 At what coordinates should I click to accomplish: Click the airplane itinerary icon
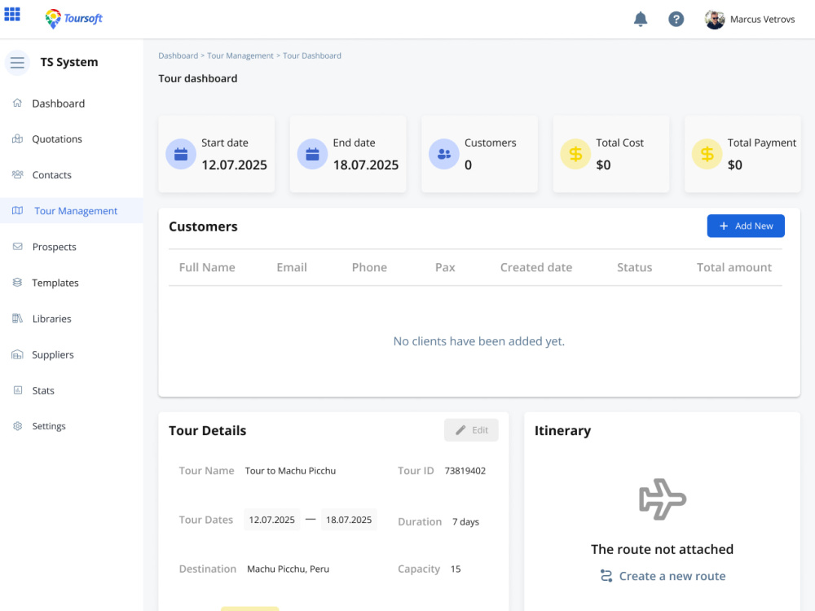pyautogui.click(x=662, y=499)
